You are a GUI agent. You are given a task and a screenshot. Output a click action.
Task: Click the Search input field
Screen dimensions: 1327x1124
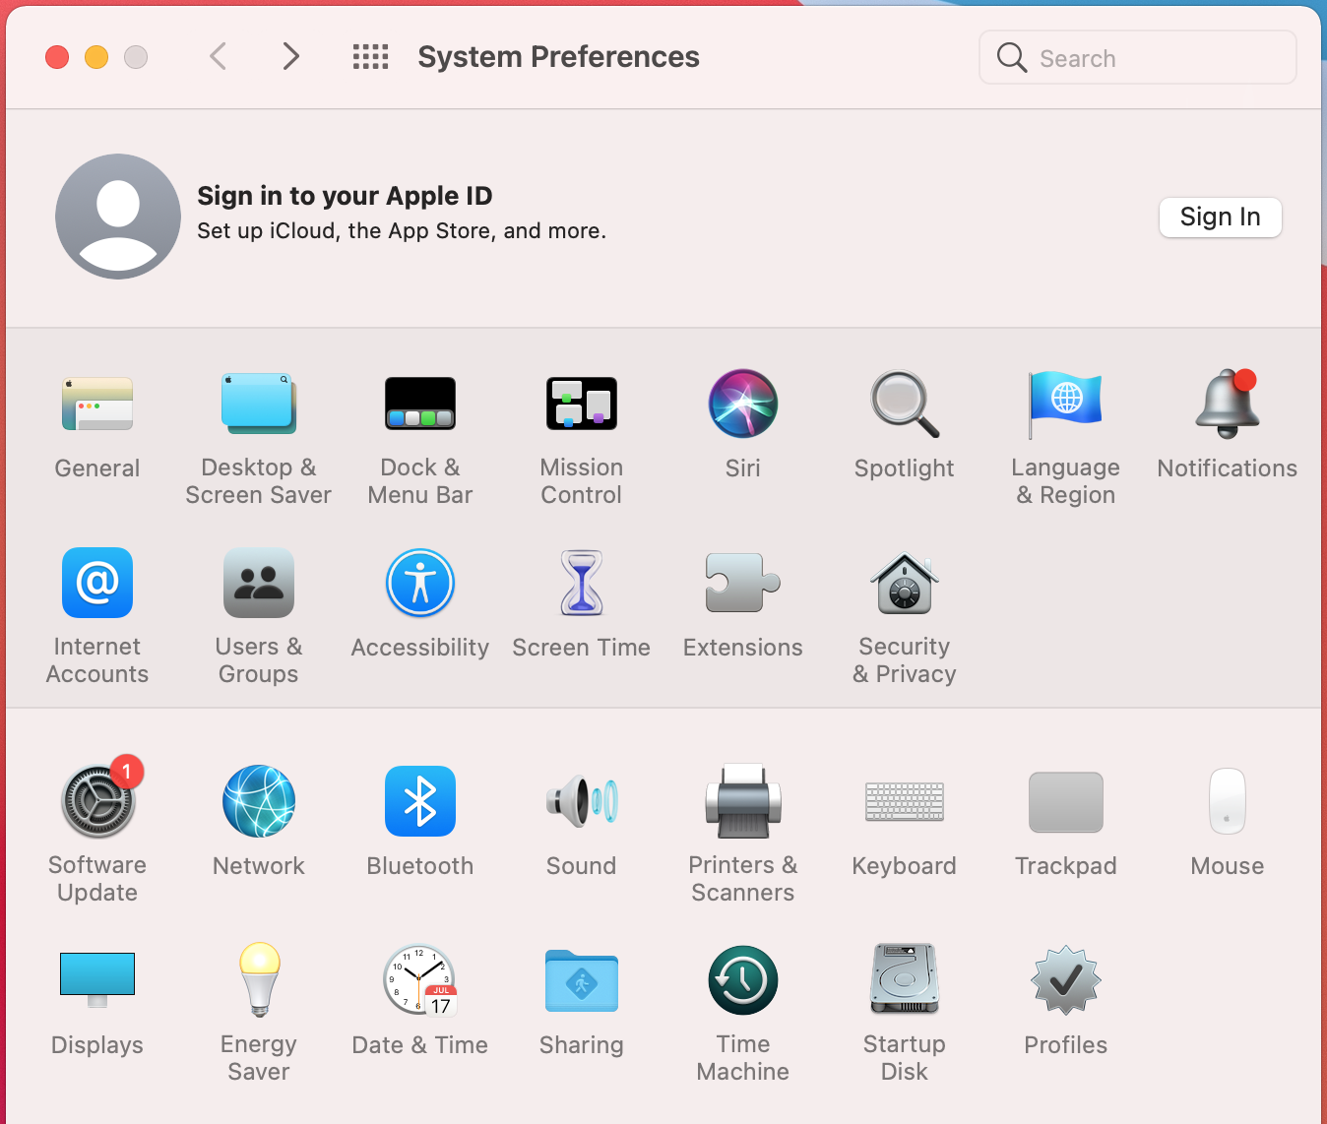point(1152,58)
